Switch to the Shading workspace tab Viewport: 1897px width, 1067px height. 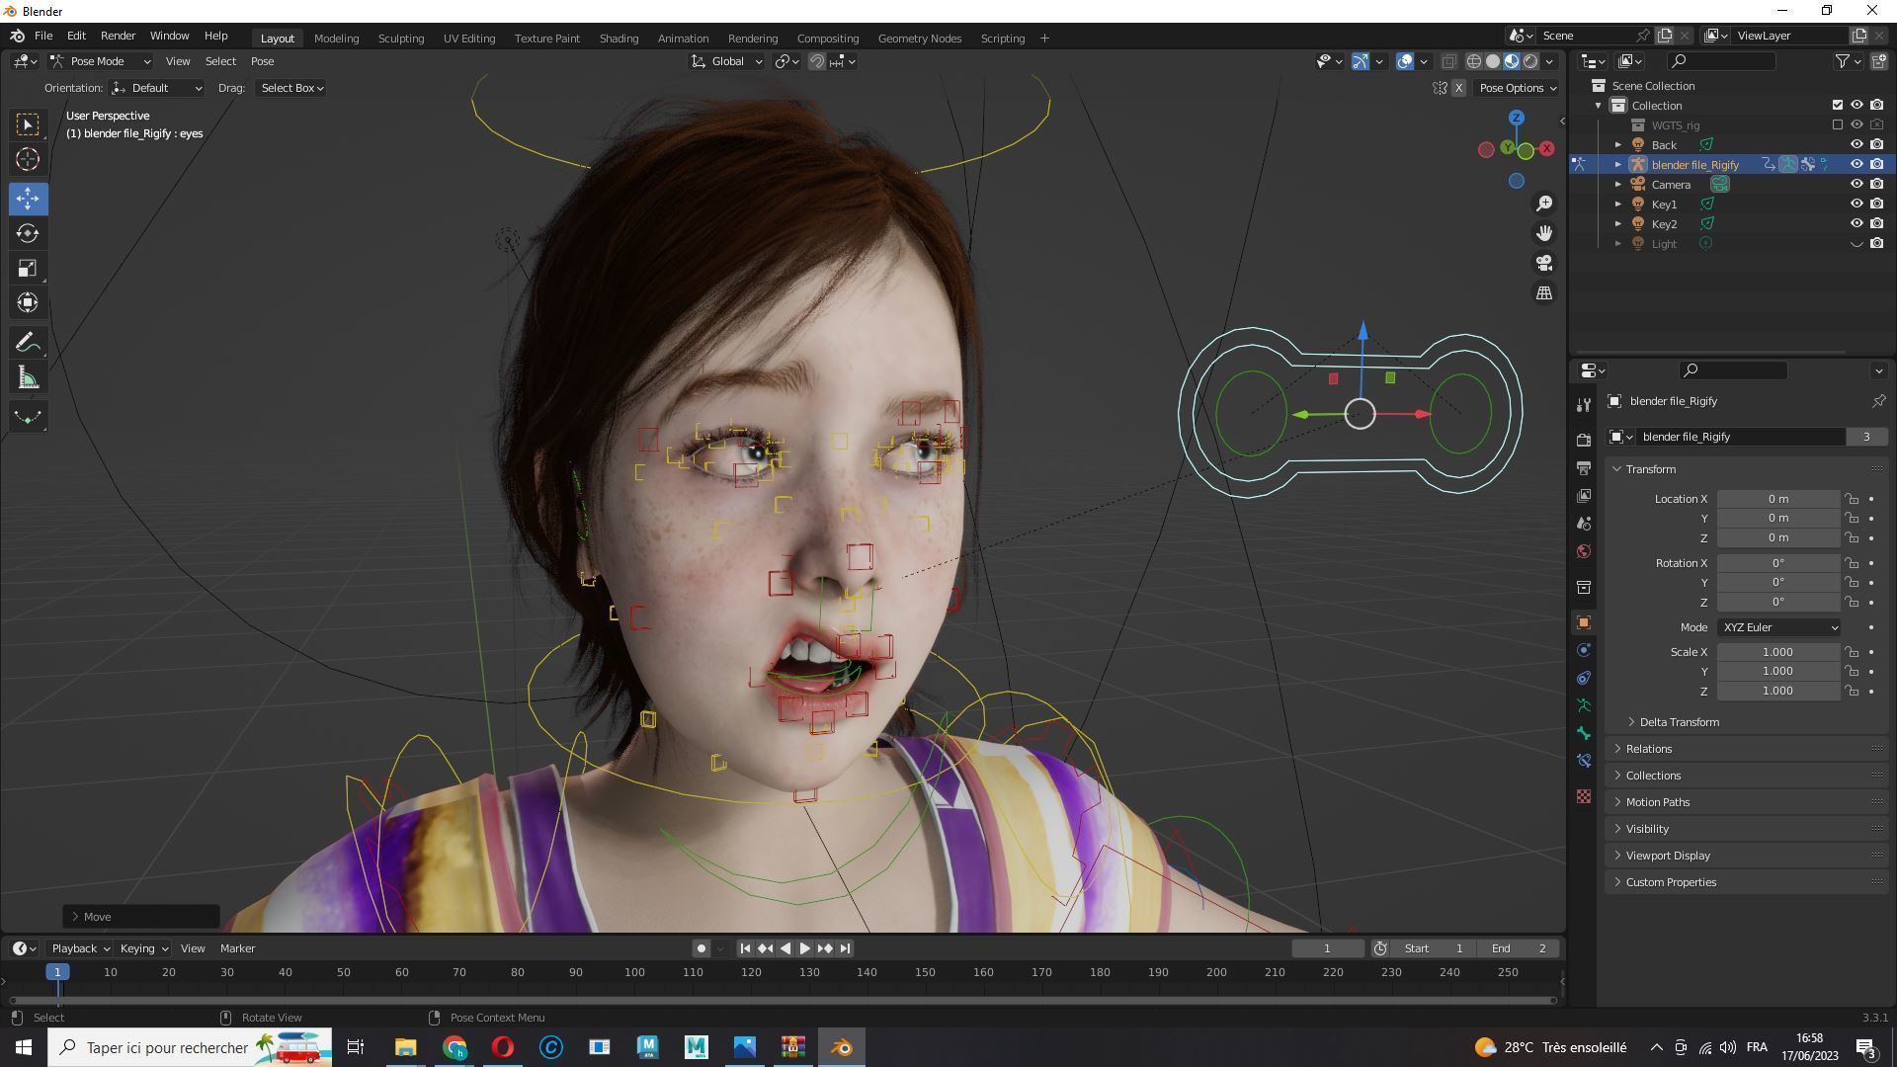click(x=619, y=38)
